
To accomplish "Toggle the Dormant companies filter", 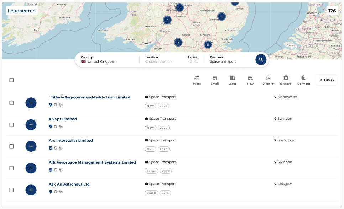I will [304, 80].
